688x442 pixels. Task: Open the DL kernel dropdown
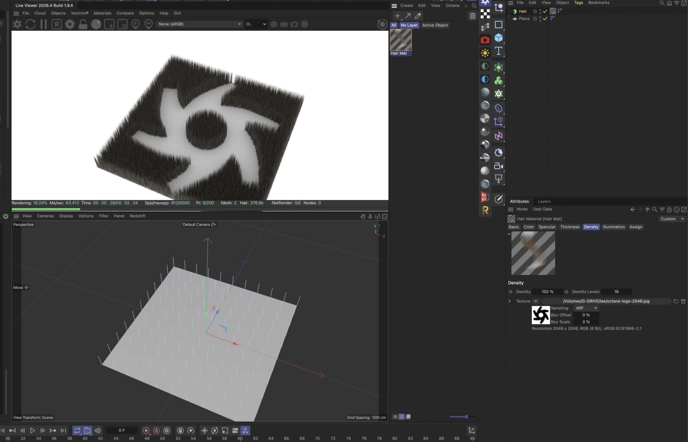click(x=256, y=24)
